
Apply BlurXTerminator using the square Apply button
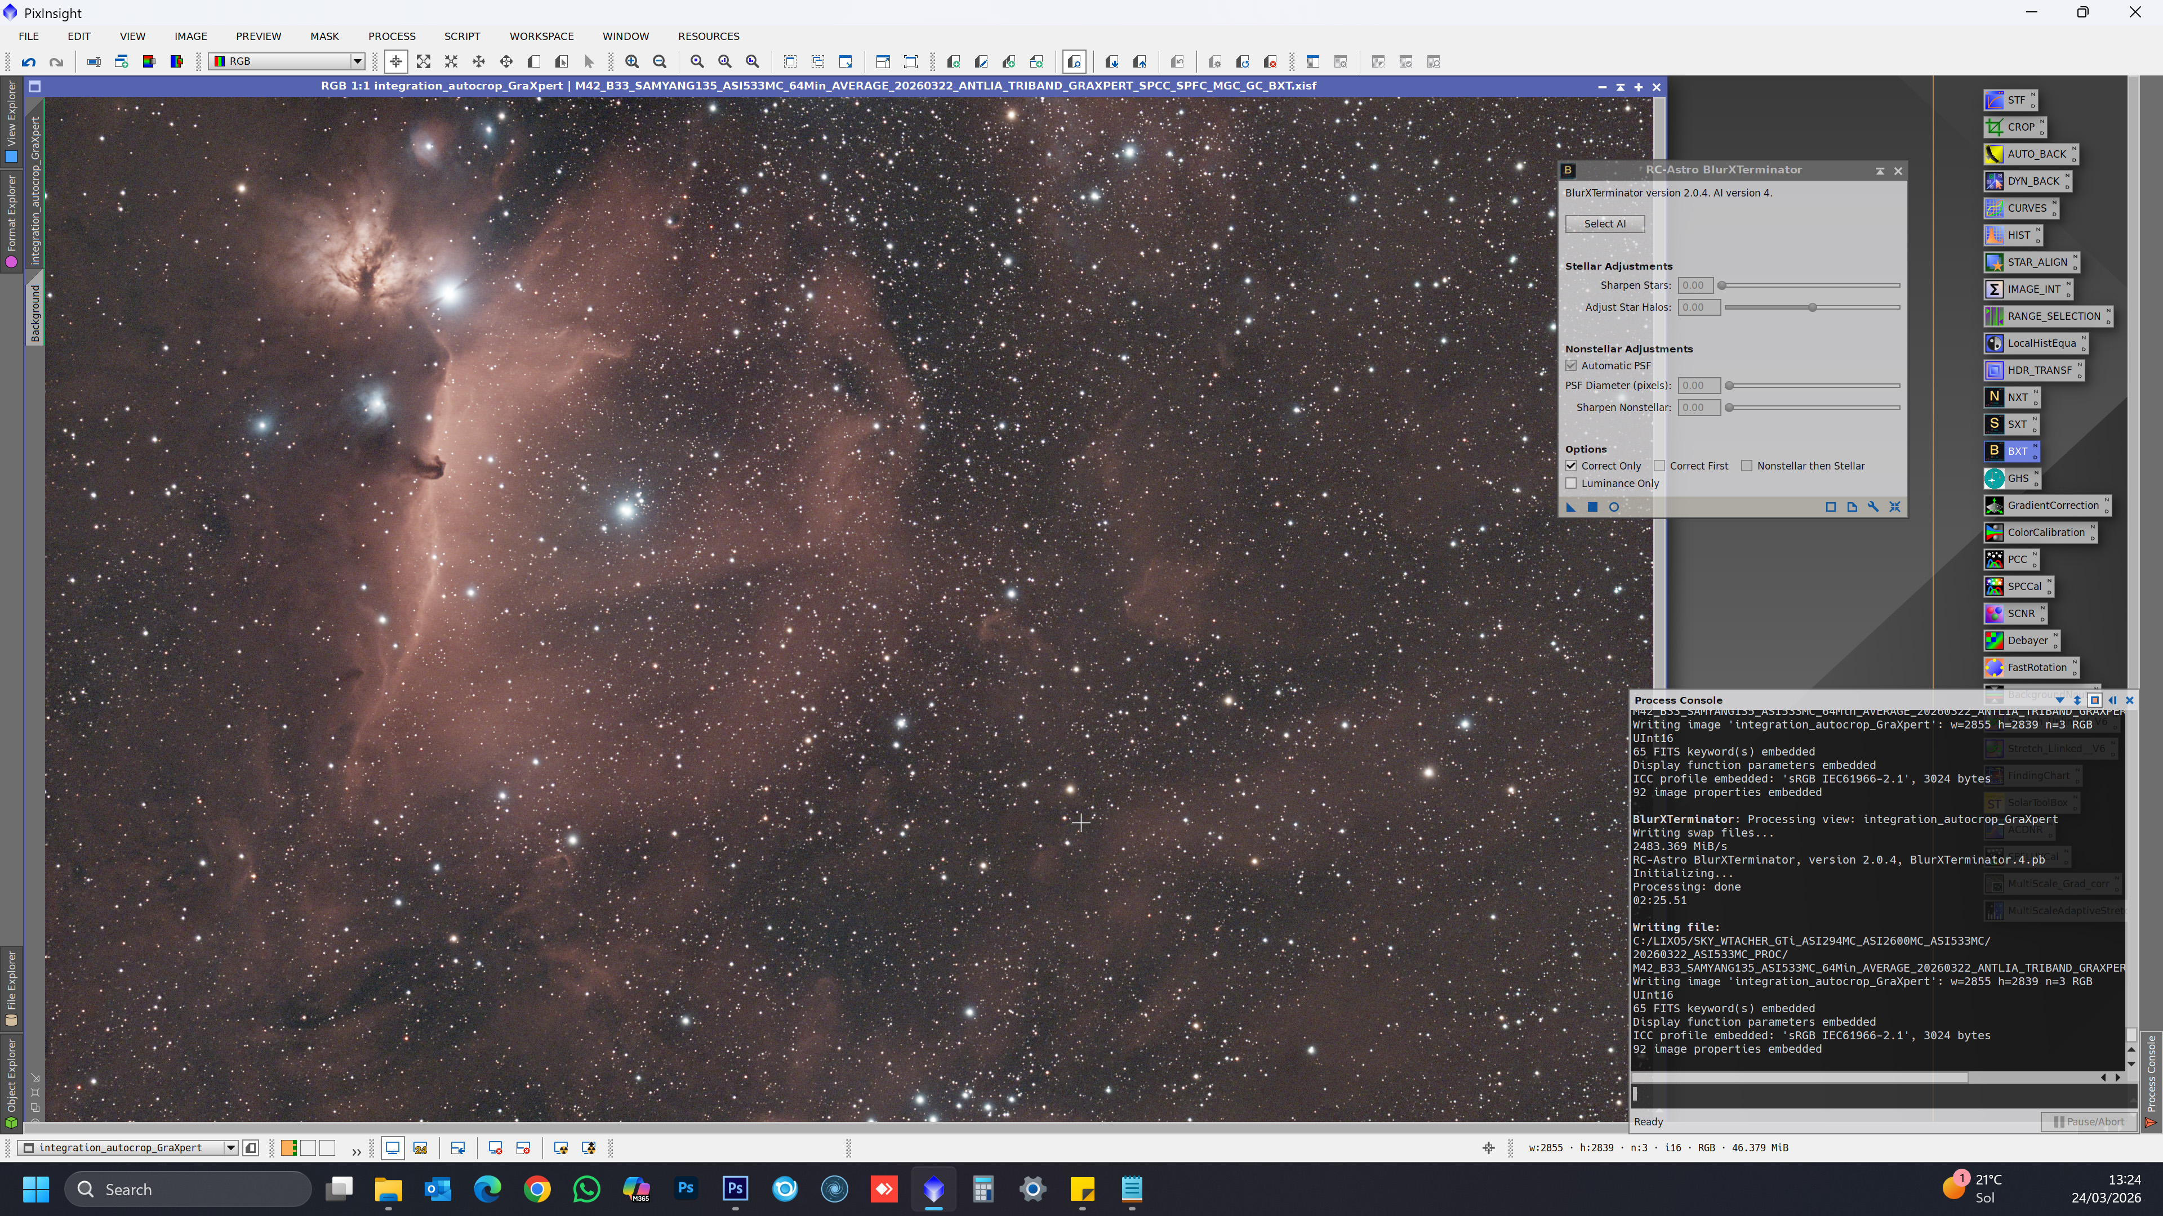pos(1592,507)
